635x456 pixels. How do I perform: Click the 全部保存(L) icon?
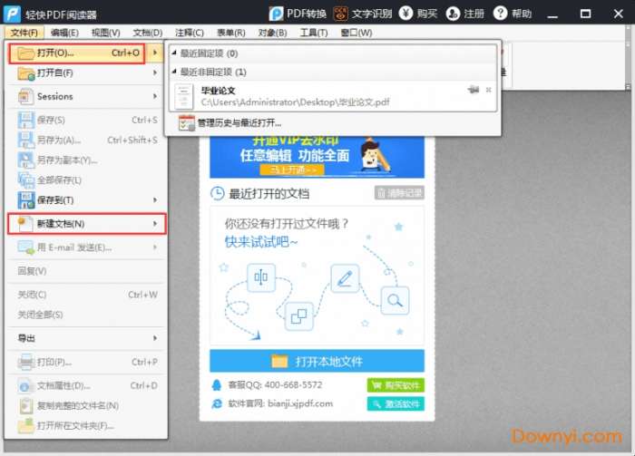(26, 180)
